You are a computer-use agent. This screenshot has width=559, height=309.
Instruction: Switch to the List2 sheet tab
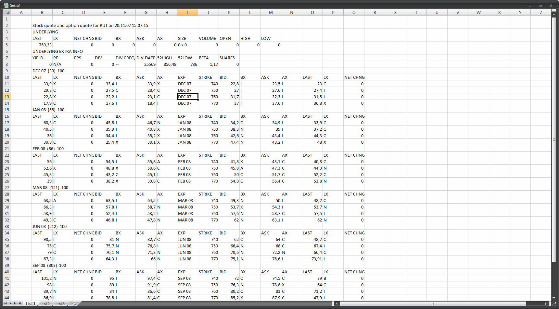[x=45, y=303]
